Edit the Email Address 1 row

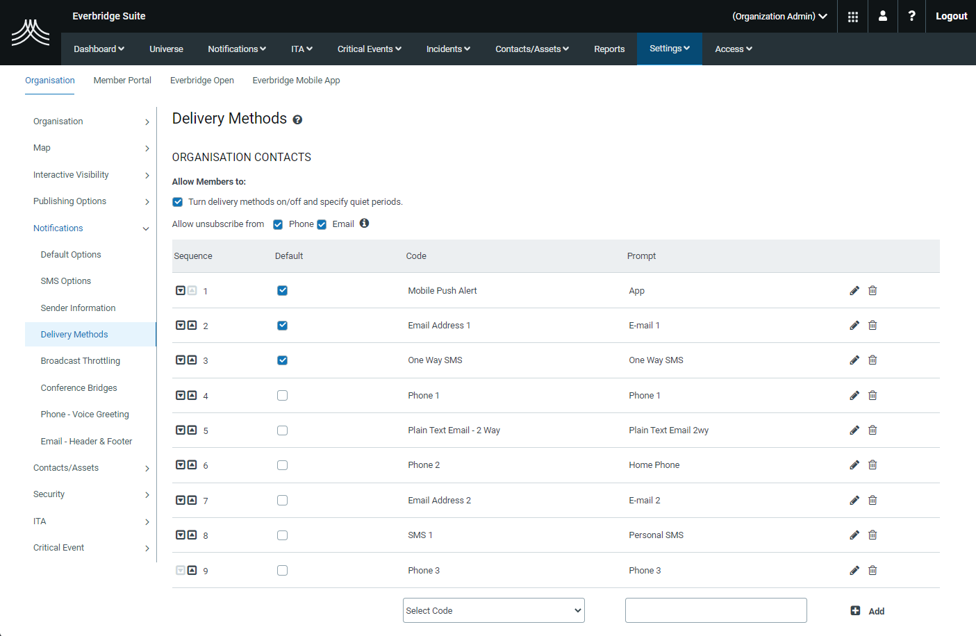point(854,326)
